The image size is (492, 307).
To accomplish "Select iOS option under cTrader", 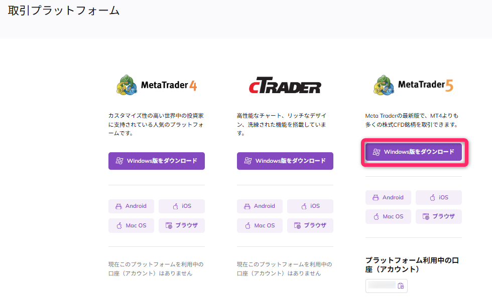I will [x=310, y=206].
